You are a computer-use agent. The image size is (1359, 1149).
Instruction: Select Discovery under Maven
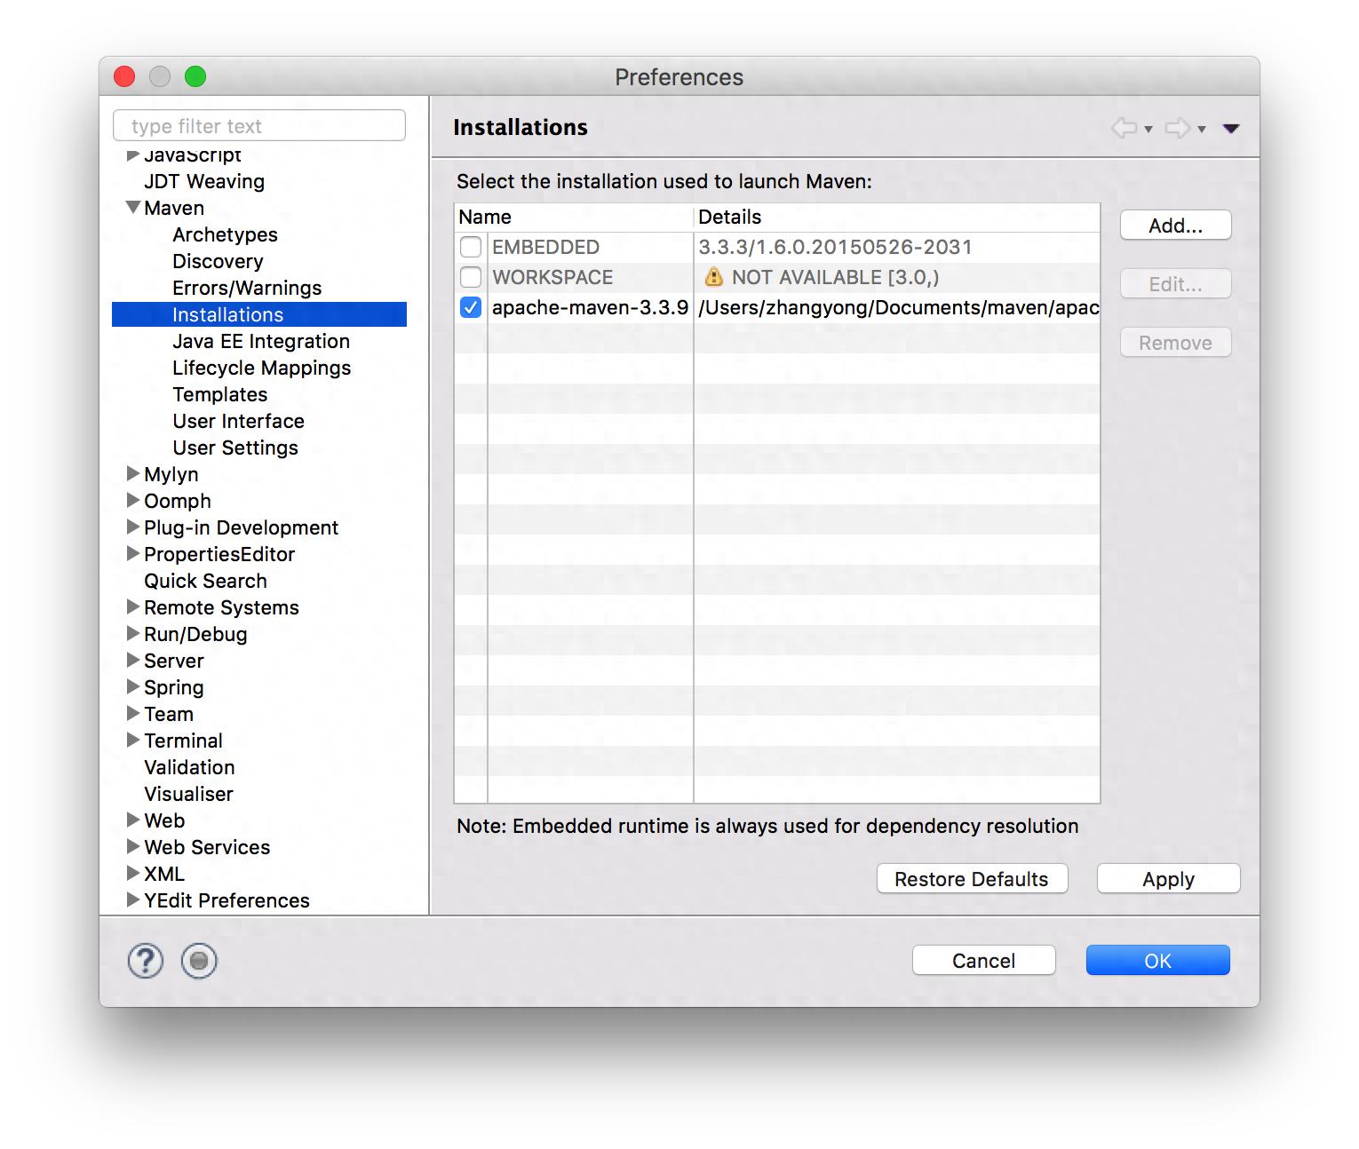pyautogui.click(x=218, y=261)
